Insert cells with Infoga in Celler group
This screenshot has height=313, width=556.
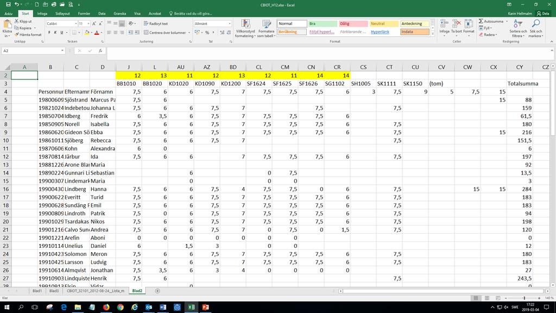click(444, 28)
